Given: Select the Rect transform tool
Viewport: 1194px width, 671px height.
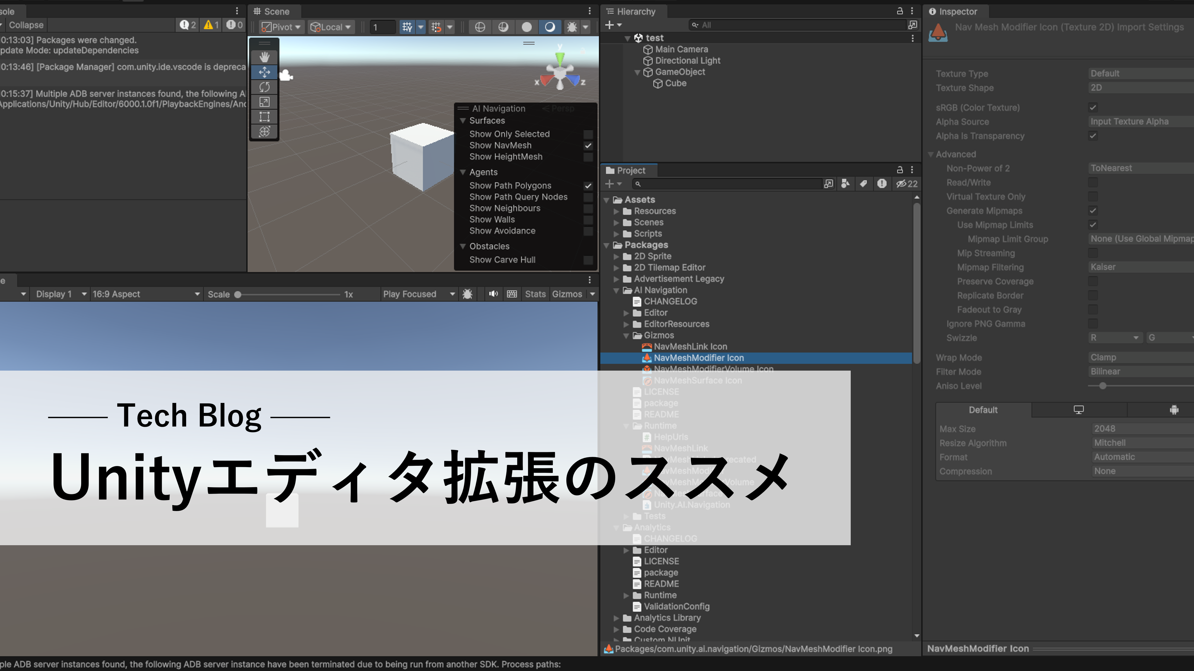Looking at the screenshot, I should [264, 117].
